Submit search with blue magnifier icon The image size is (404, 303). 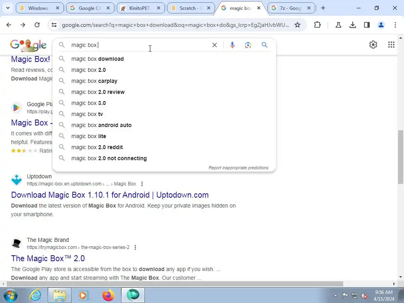(265, 45)
